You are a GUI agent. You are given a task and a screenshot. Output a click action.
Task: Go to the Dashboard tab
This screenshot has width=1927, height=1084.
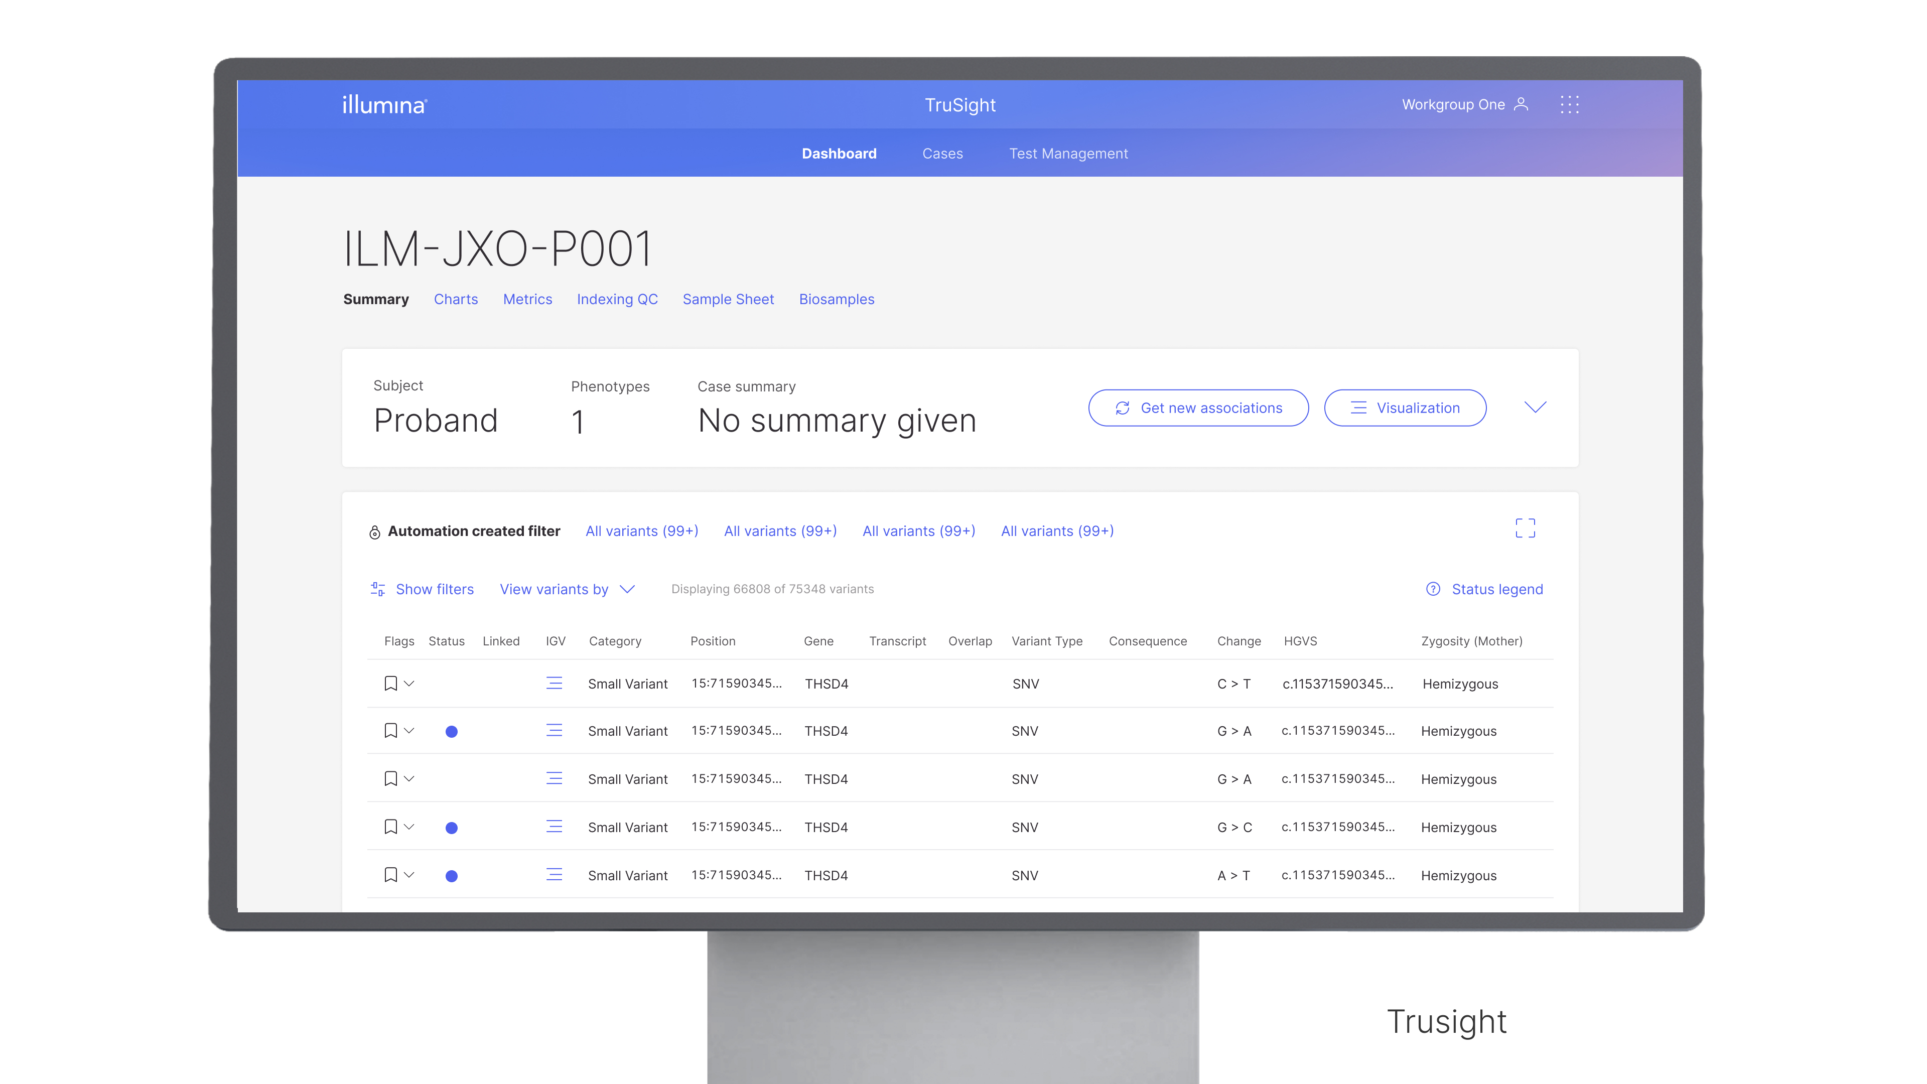pyautogui.click(x=839, y=154)
